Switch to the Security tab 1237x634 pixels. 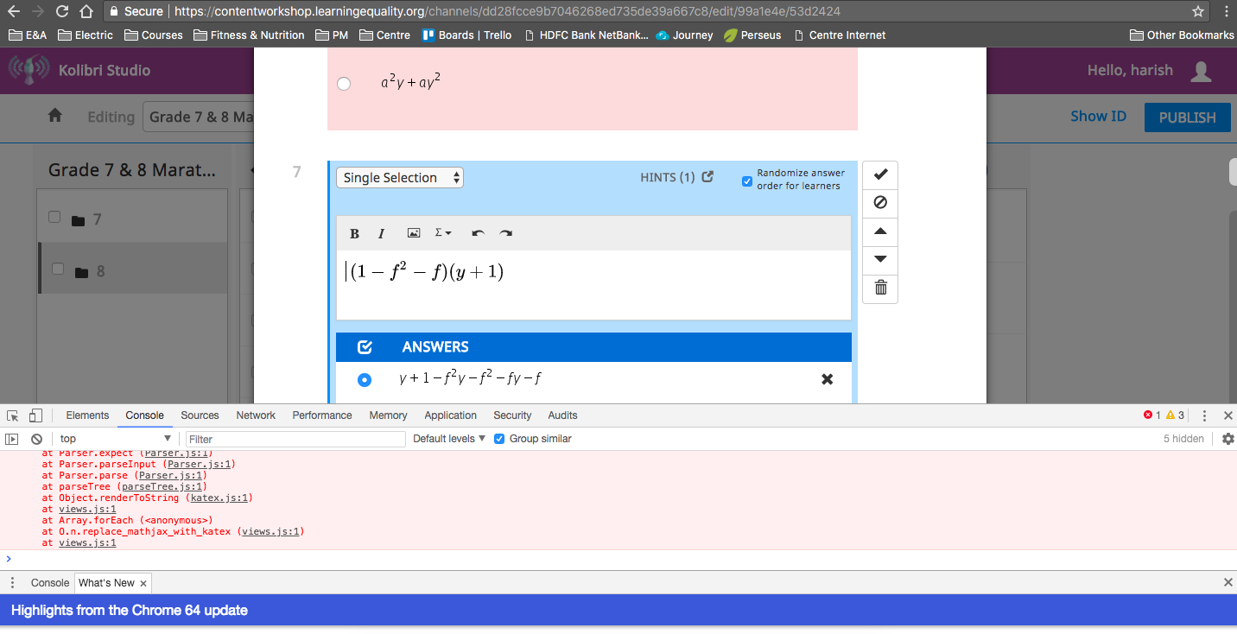click(512, 415)
